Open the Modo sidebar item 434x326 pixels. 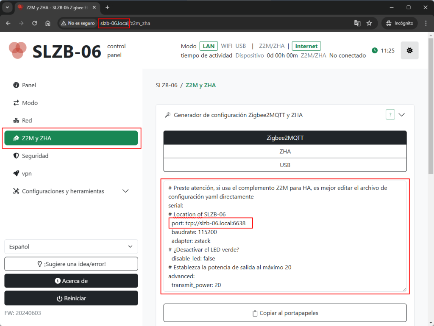[x=30, y=103]
